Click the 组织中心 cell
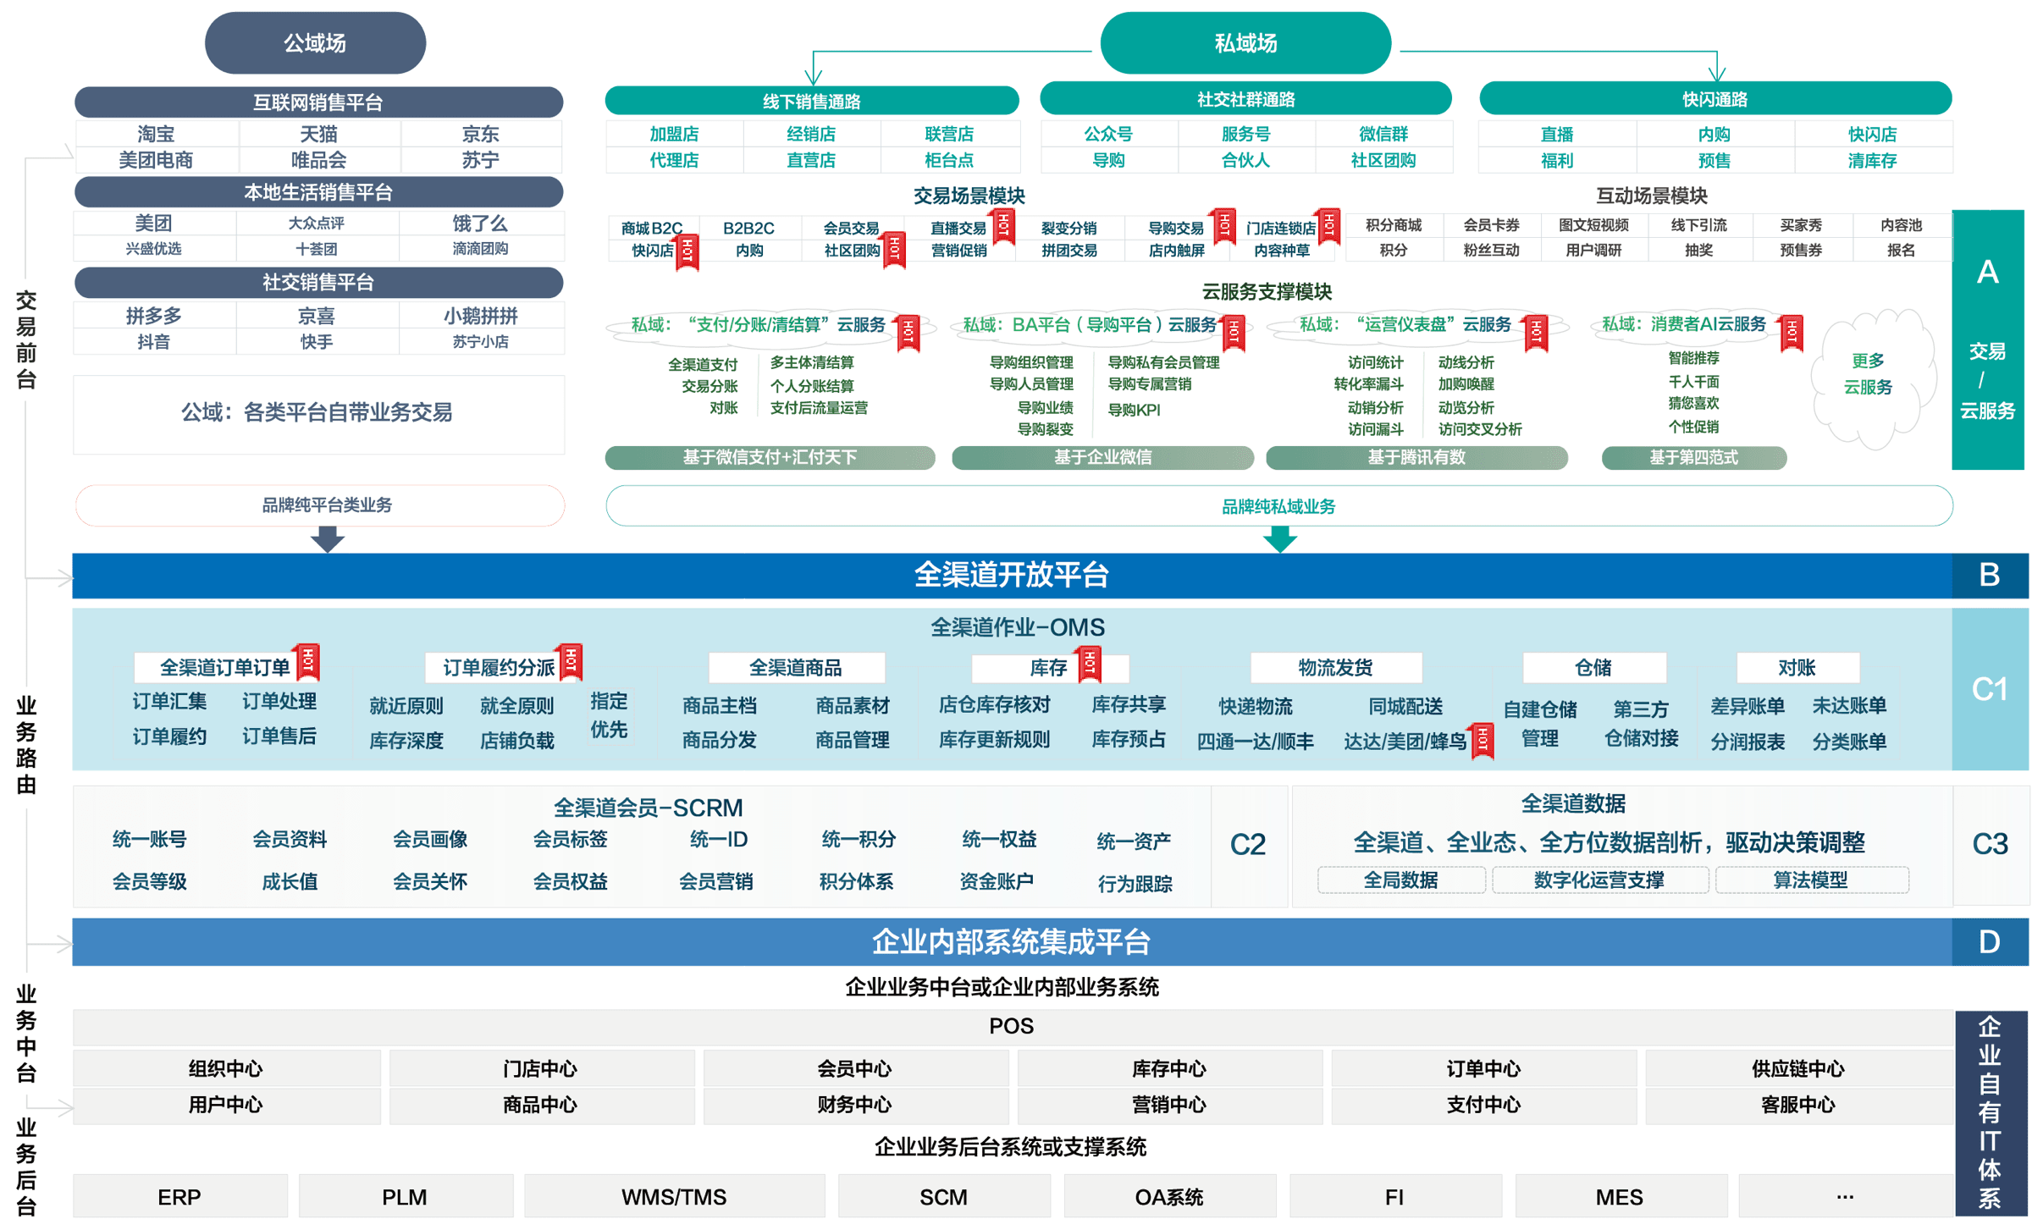 pyautogui.click(x=226, y=1068)
